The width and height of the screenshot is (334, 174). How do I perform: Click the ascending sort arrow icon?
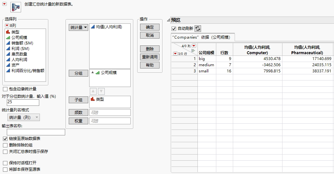(93, 91)
